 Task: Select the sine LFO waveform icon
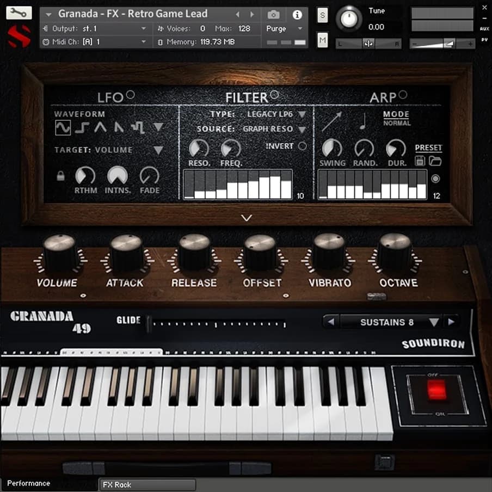[63, 127]
